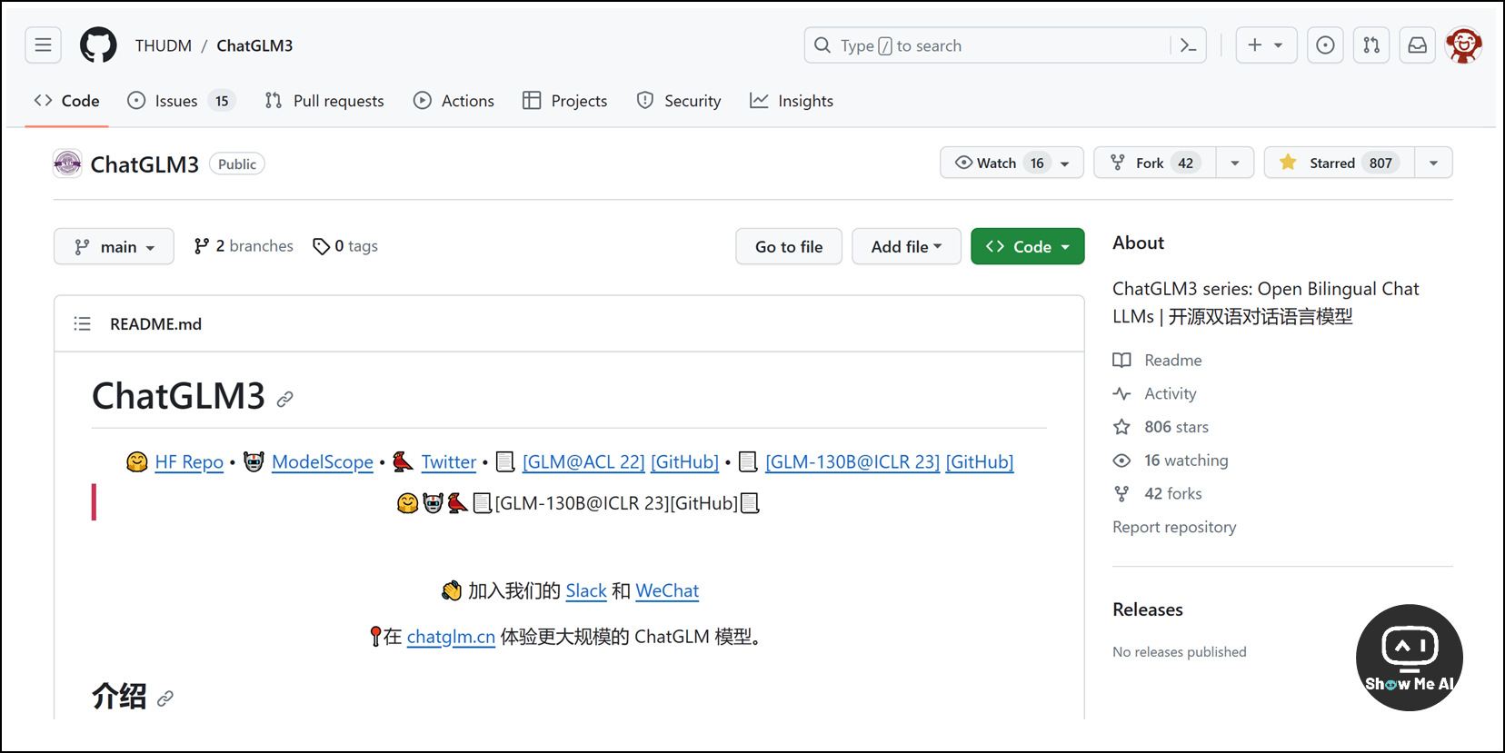The height and width of the screenshot is (753, 1505).
Task: Open the README outline list icon
Action: [x=82, y=324]
